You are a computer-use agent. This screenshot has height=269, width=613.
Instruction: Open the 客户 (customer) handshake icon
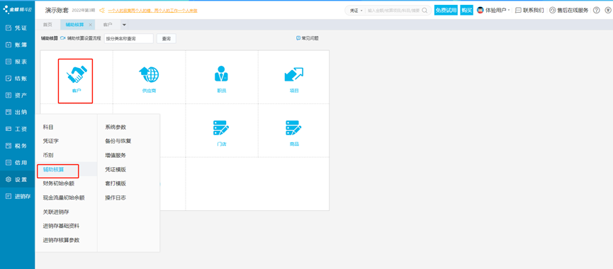point(77,74)
